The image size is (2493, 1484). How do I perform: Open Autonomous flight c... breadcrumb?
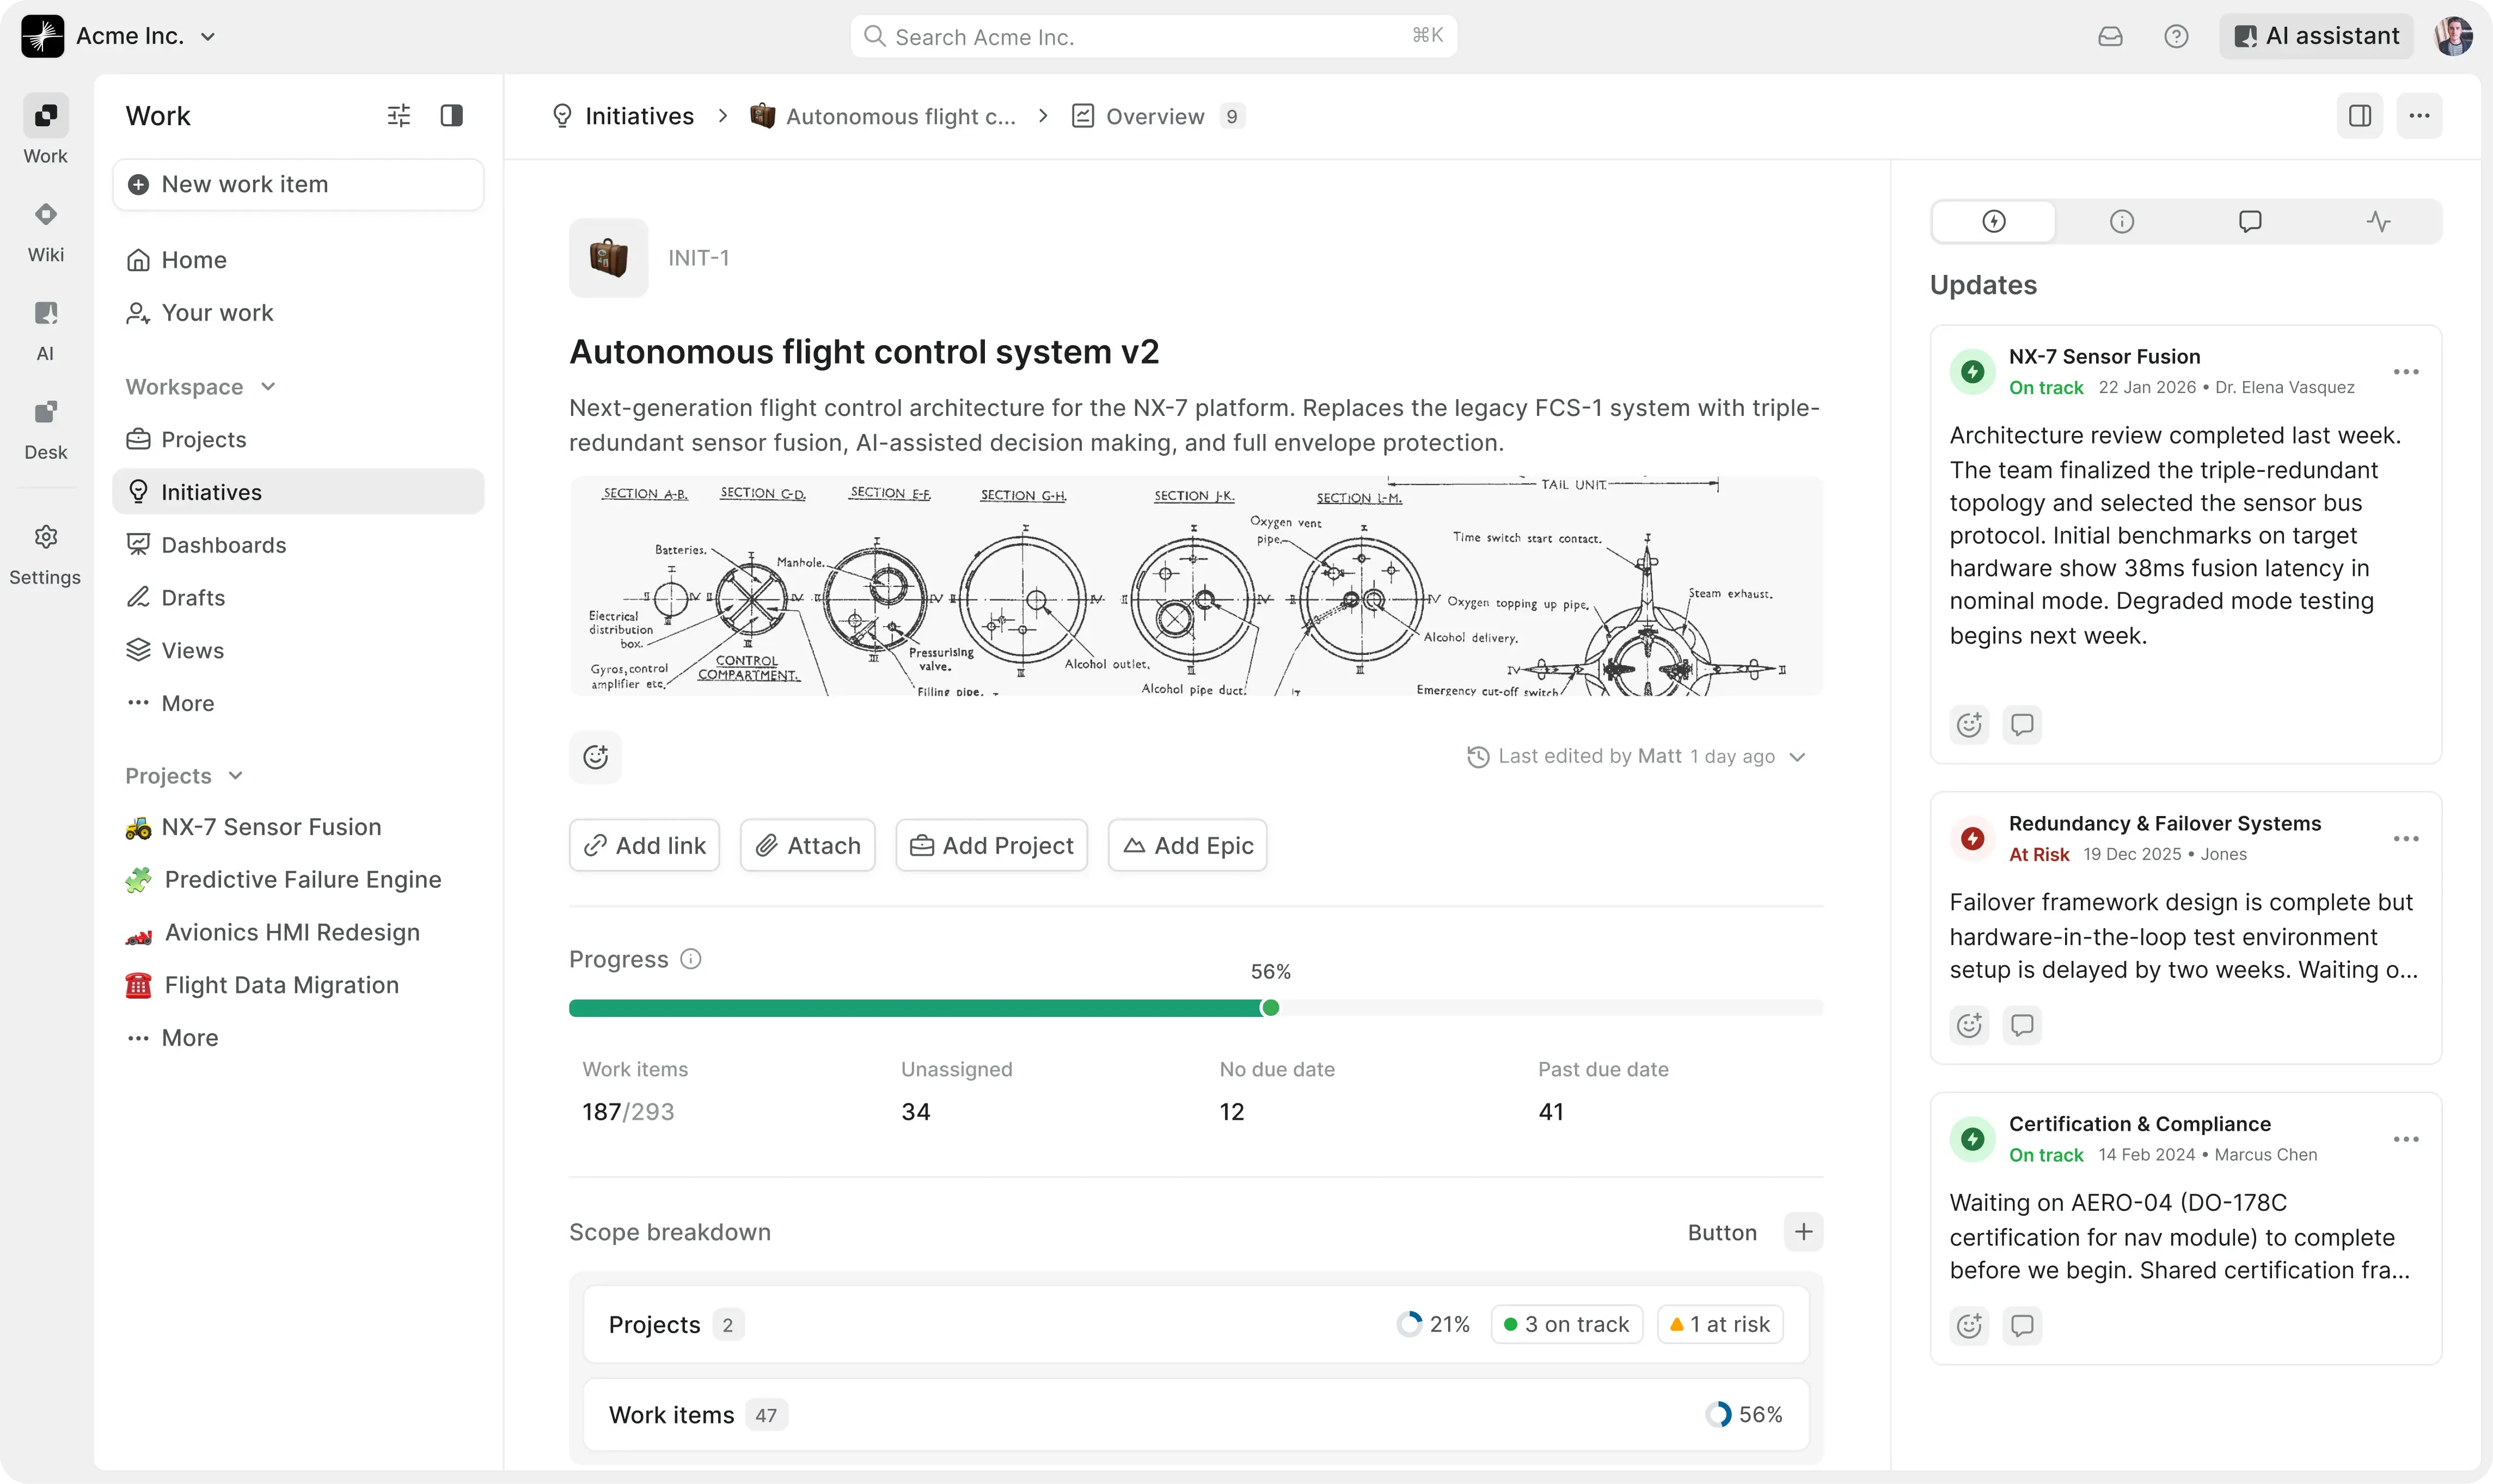pyautogui.click(x=883, y=116)
